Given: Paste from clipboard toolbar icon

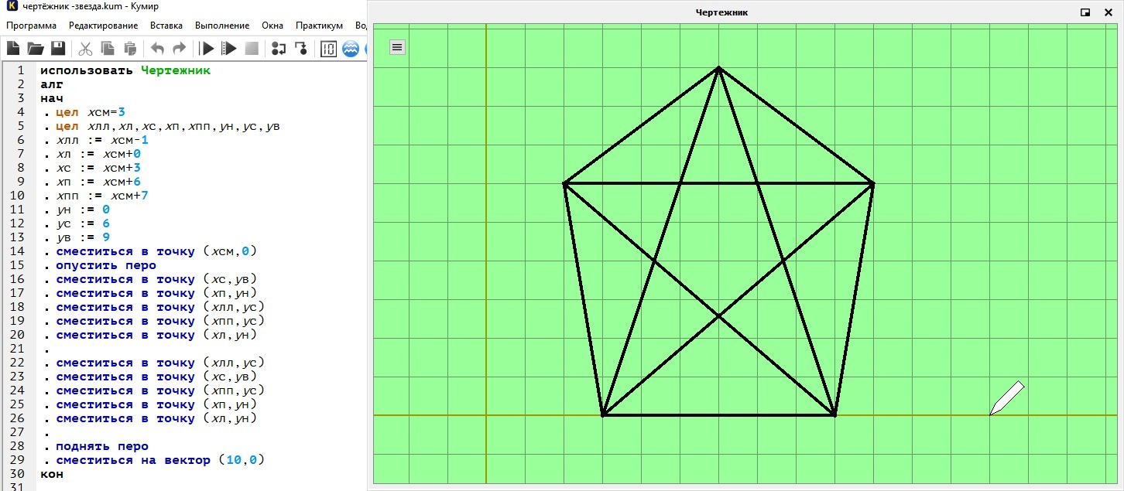Looking at the screenshot, I should (x=130, y=49).
